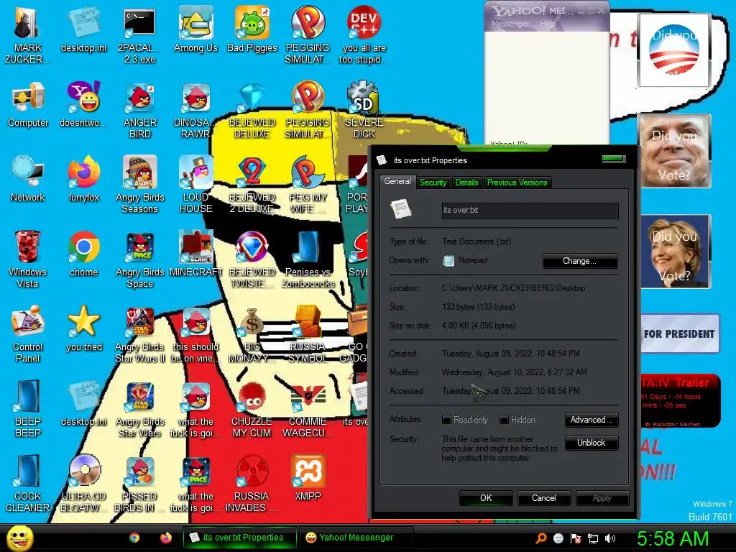Screen dimensions: 736x552
Task: Click the orange magnifier tray icon
Action: click(540, 538)
